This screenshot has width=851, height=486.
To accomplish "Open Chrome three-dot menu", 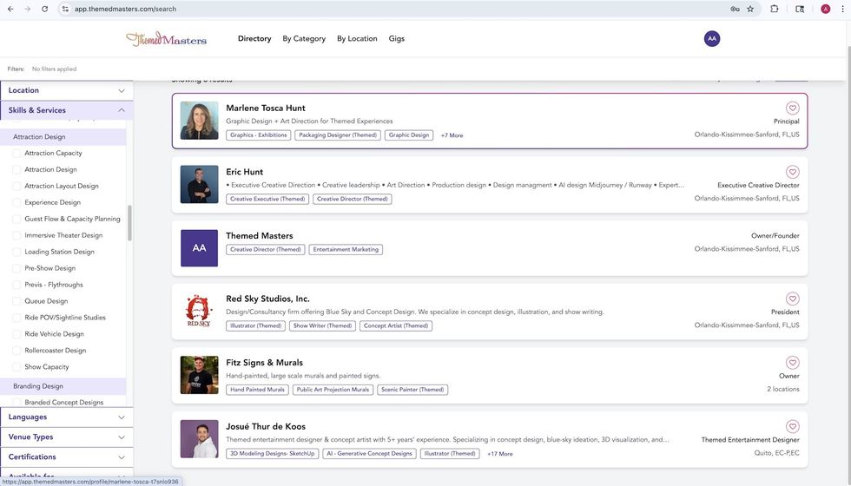I will click(x=843, y=10).
